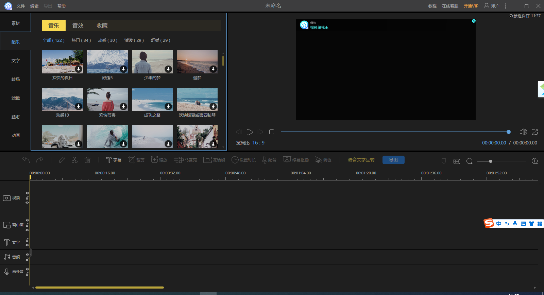Viewport: 544px width, 295px height.
Task: Open fullscreen preview with the expand icon
Action: tap(534, 132)
